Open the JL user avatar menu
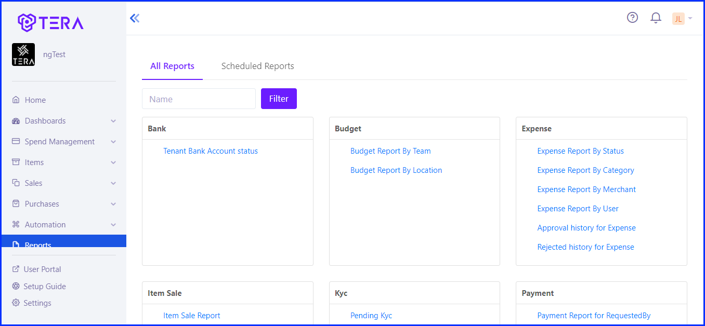This screenshot has width=705, height=326. point(678,19)
